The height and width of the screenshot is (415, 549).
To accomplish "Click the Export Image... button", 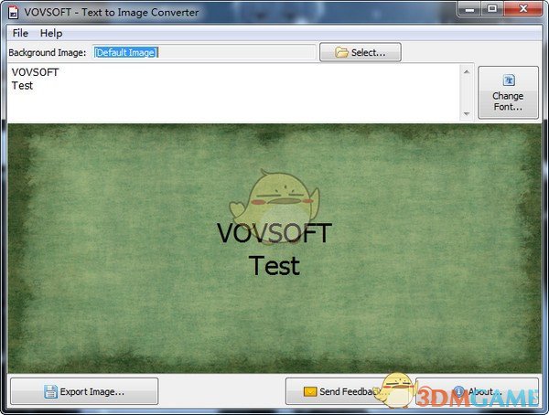I will pos(84,391).
